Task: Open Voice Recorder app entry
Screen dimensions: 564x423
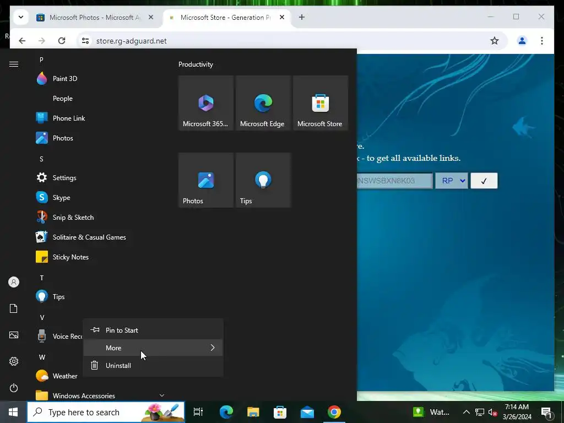Action: 58,337
